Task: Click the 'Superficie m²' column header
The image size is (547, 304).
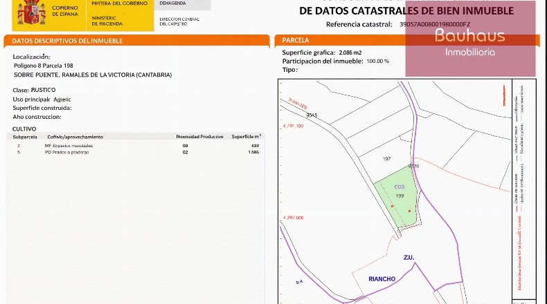Action: [x=246, y=137]
